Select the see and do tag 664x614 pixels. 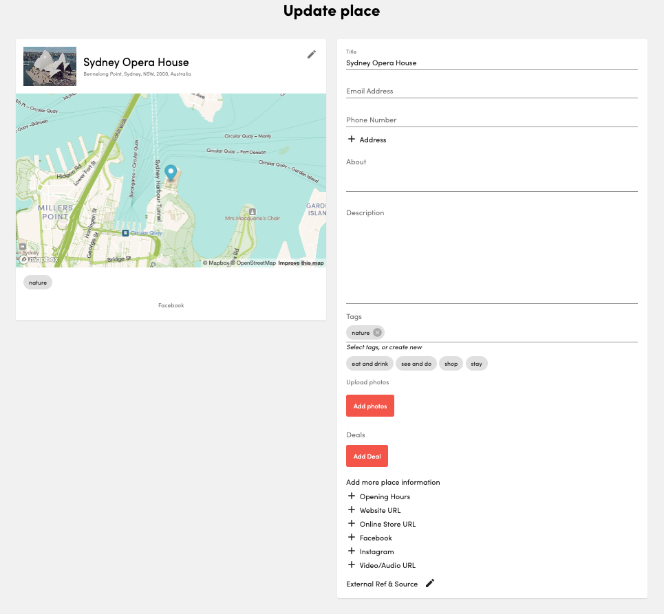416,364
